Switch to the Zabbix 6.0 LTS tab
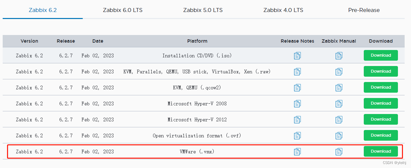The image size is (411, 168). click(123, 10)
